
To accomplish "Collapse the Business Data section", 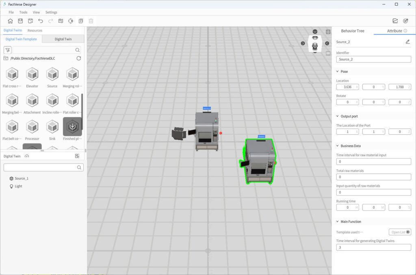I will (337, 146).
